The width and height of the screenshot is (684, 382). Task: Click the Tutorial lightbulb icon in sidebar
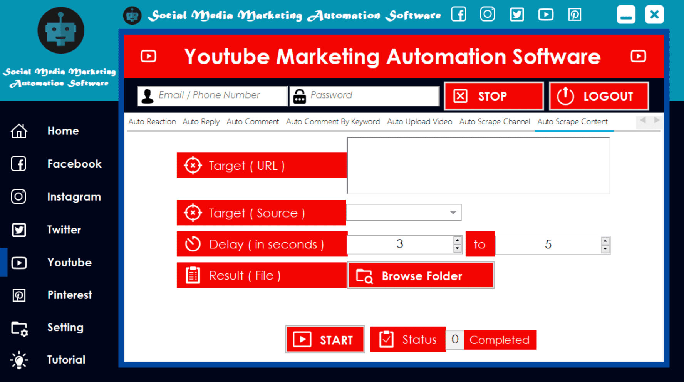19,360
